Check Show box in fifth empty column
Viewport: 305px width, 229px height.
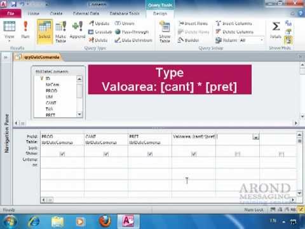point(238,154)
